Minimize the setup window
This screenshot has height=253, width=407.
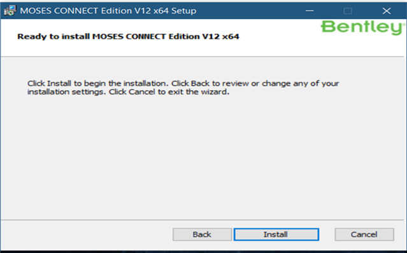310,11
